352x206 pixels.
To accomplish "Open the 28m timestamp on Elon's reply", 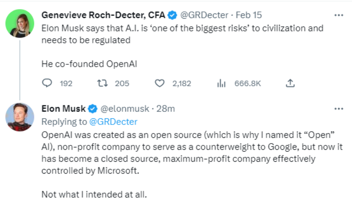I will pyautogui.click(x=165, y=109).
